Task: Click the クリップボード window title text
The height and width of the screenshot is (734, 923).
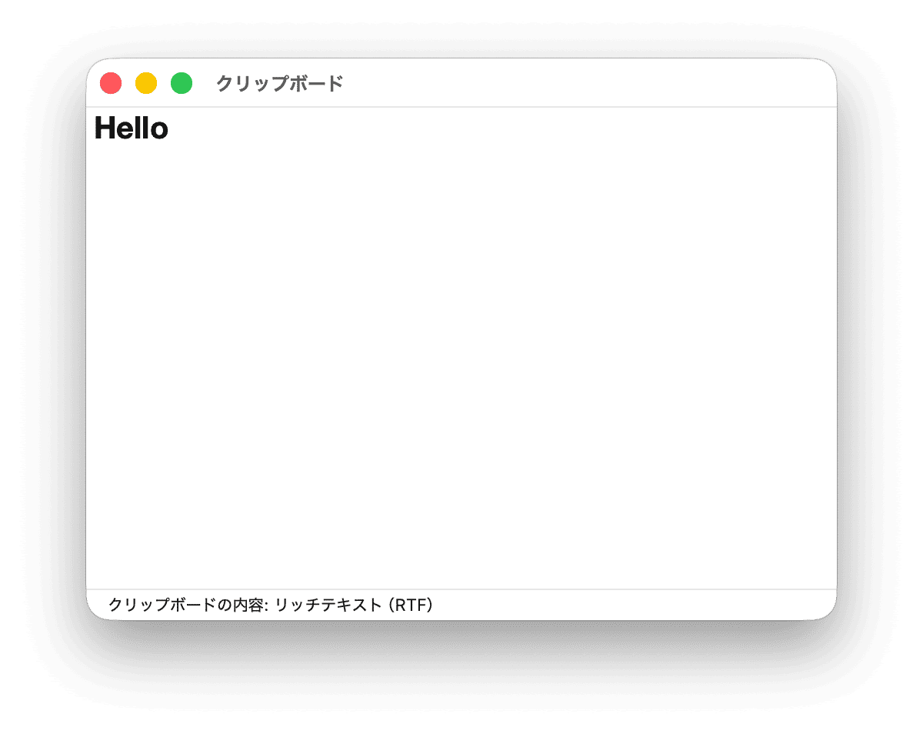Action: point(279,84)
